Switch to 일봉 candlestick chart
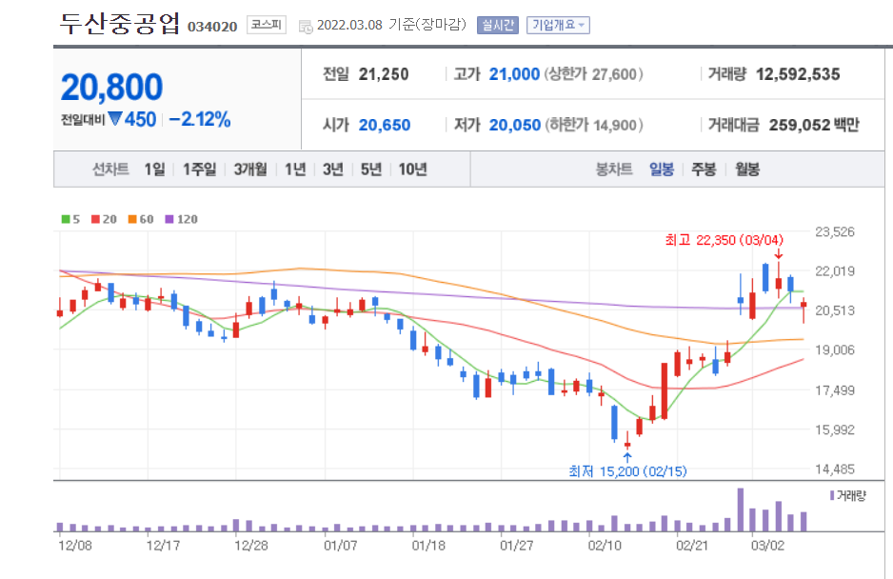Image resolution: width=893 pixels, height=579 pixels. (662, 170)
